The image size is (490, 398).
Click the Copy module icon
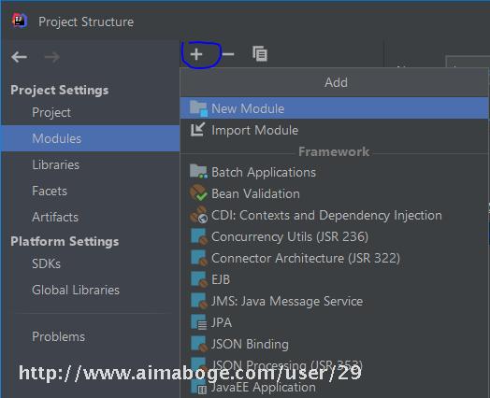pos(260,53)
